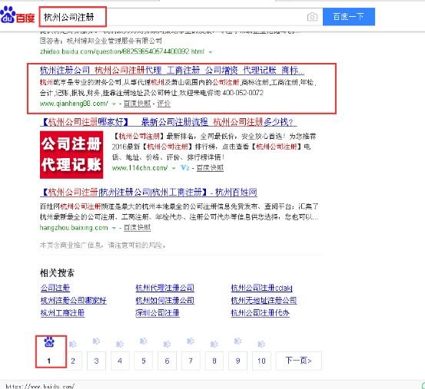
Task: Expand dropdown arrow next to www.qianheng98.com
Action: tap(114, 104)
